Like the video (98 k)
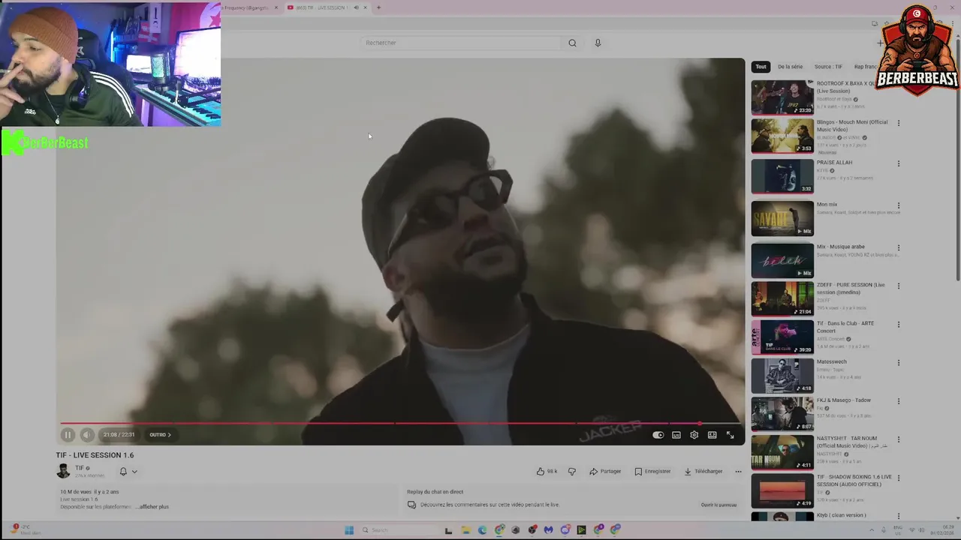 tap(547, 472)
